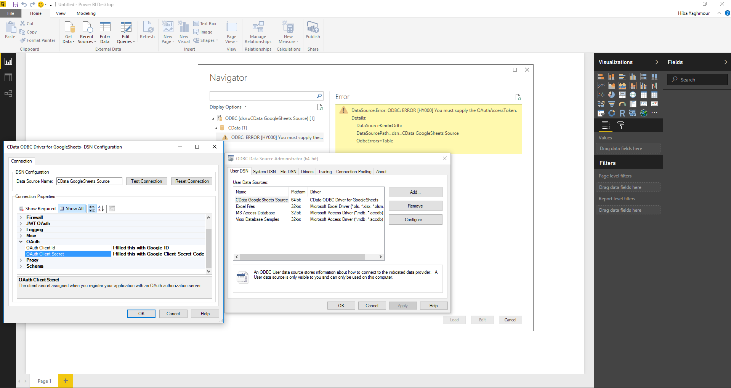The image size is (731, 388).
Task: Switch to the System DSN tab
Action: 264,172
